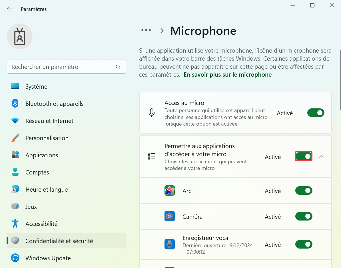Open breadcrumb ellipsis menu
This screenshot has width=341, height=268.
146,30
